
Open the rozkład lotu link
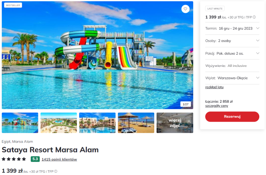(214, 87)
